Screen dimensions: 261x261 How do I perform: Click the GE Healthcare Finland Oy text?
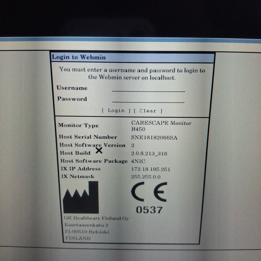coord(97,218)
